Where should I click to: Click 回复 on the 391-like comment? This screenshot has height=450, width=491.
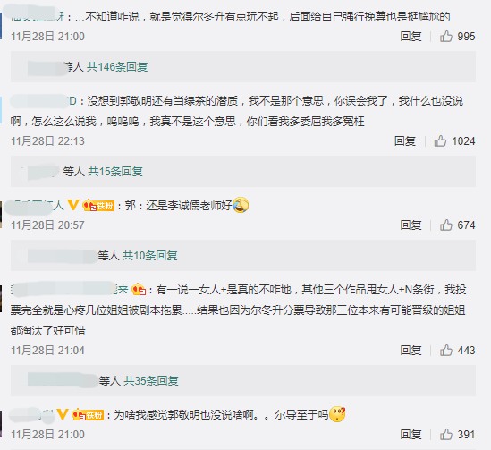(x=411, y=434)
